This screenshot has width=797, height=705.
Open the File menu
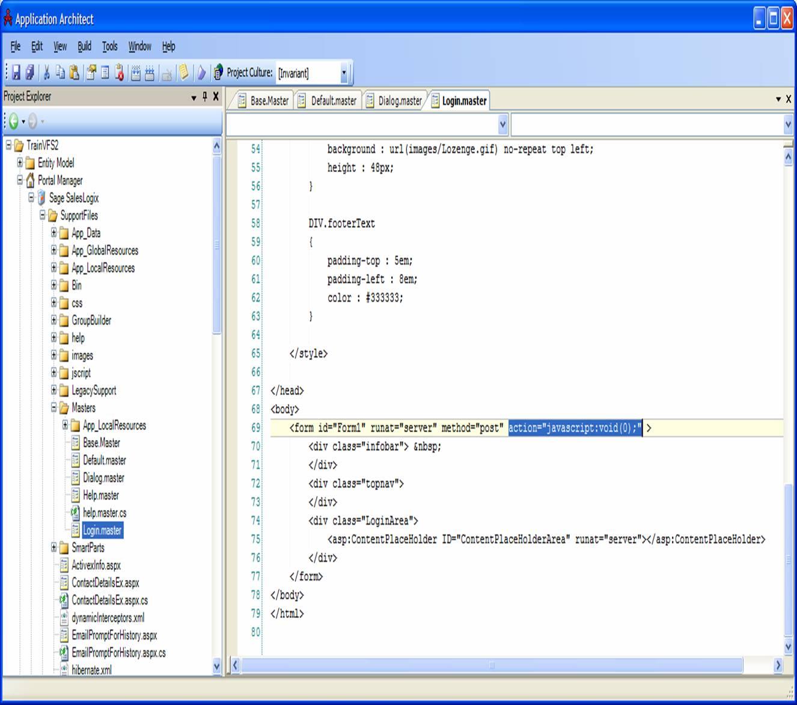click(x=15, y=46)
